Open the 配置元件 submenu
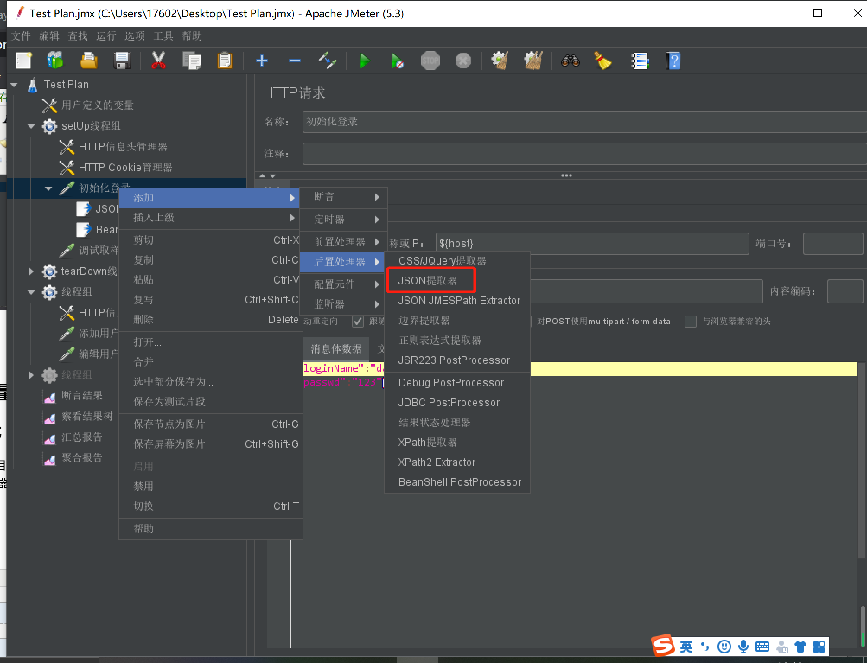Image resolution: width=867 pixels, height=663 pixels. 343,284
